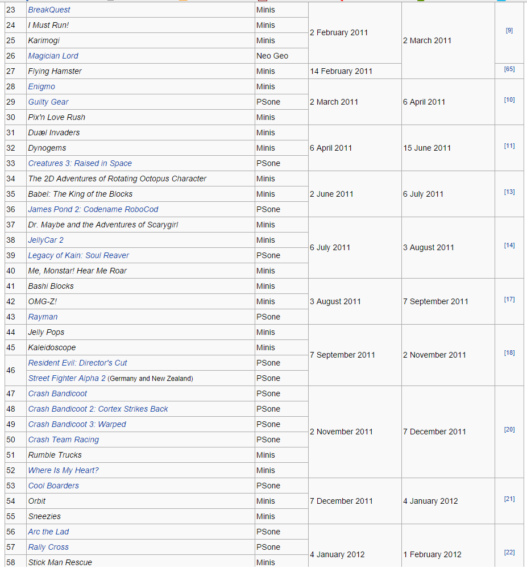
Task: Click the Rumble Trucks title
Action: (55, 455)
